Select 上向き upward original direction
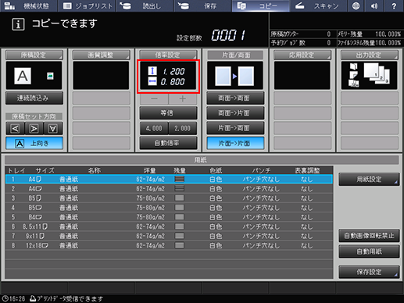 (34, 143)
